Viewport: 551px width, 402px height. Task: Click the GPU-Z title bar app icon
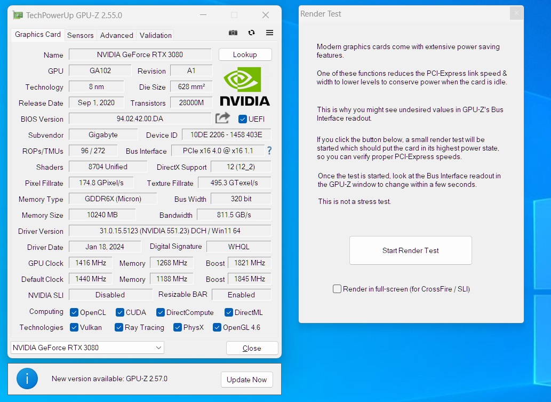pos(18,15)
